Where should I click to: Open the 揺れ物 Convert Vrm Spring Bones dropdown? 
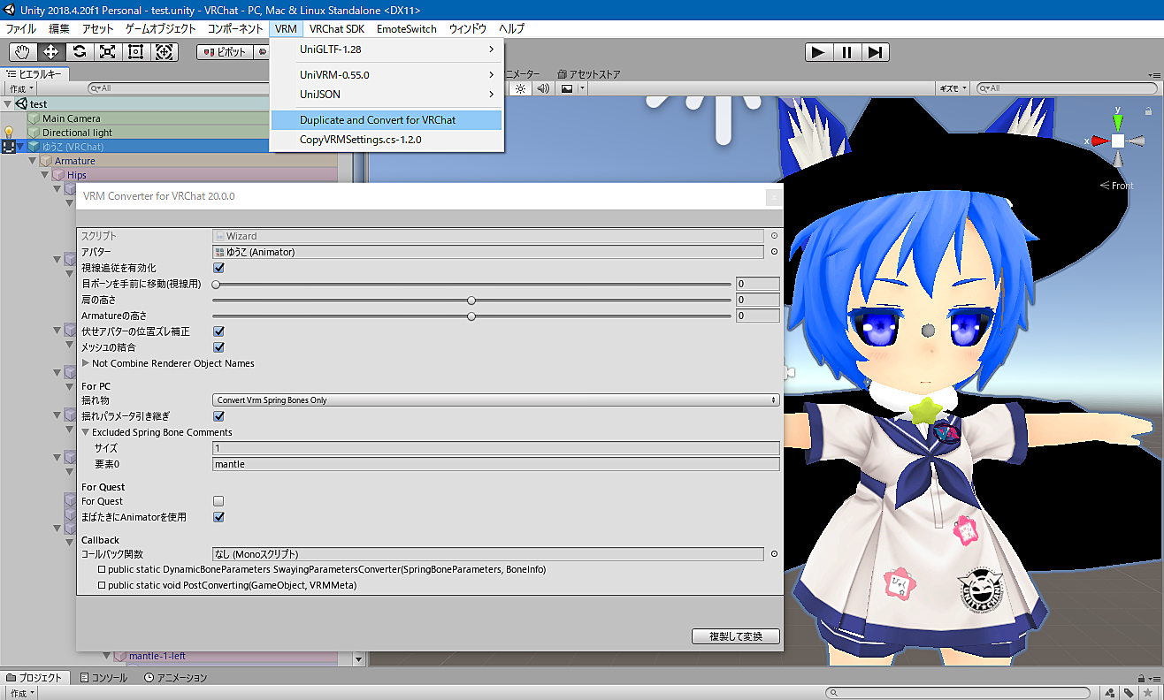tap(496, 400)
